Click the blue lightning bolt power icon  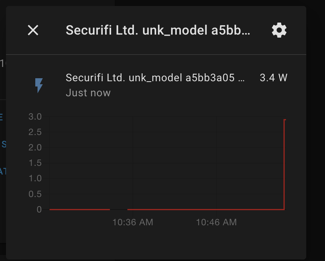pyautogui.click(x=39, y=85)
